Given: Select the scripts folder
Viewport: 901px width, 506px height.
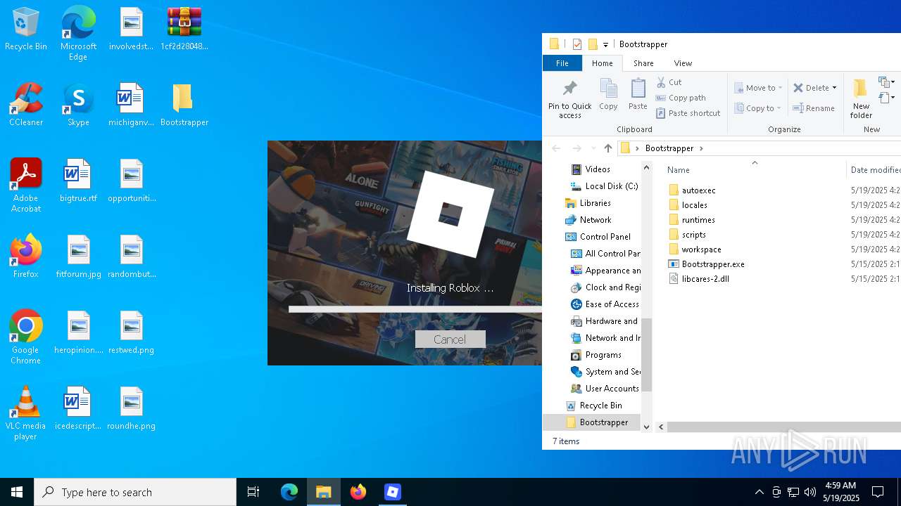Looking at the screenshot, I should coord(686,235).
